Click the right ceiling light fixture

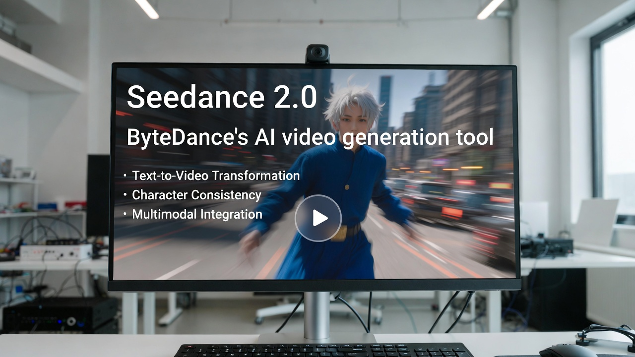coord(491,8)
